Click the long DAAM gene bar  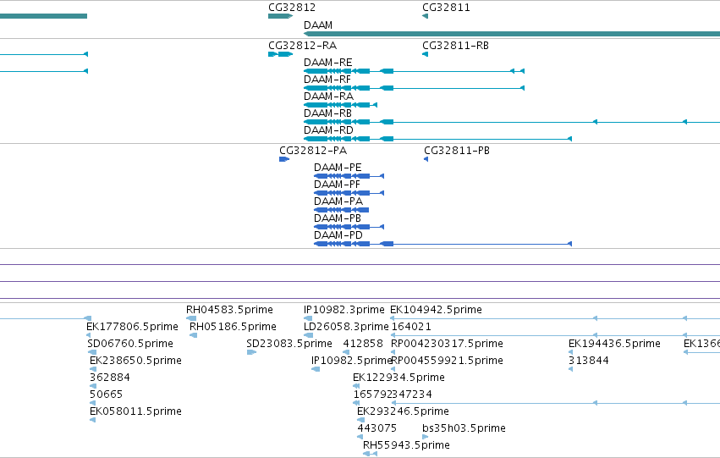tap(512, 34)
